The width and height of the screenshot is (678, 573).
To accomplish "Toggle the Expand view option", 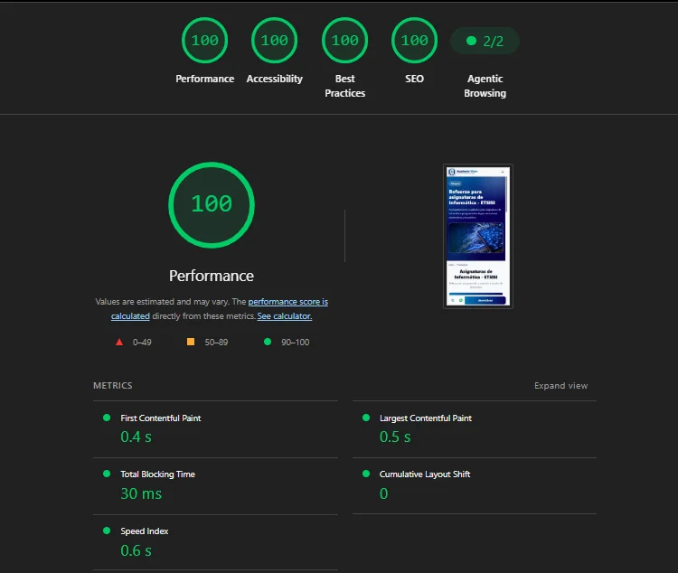I will (x=560, y=385).
